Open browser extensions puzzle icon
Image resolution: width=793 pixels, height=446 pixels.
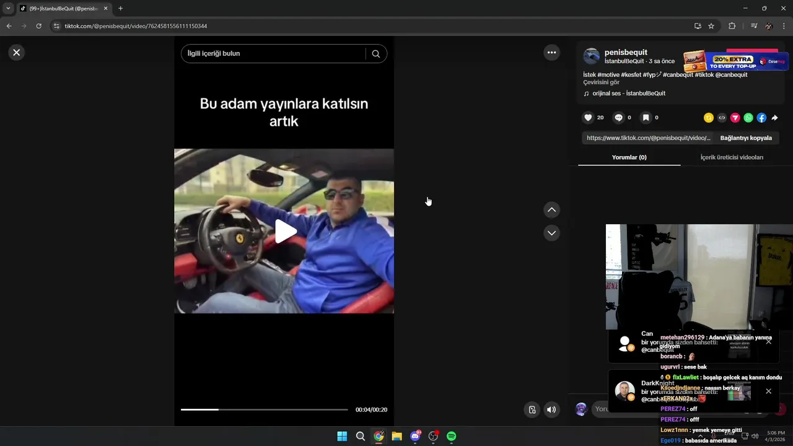[732, 26]
